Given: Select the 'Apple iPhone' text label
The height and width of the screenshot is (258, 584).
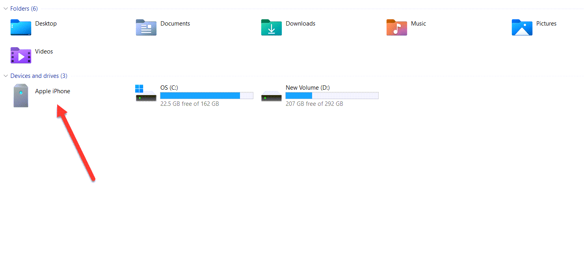Looking at the screenshot, I should [52, 91].
